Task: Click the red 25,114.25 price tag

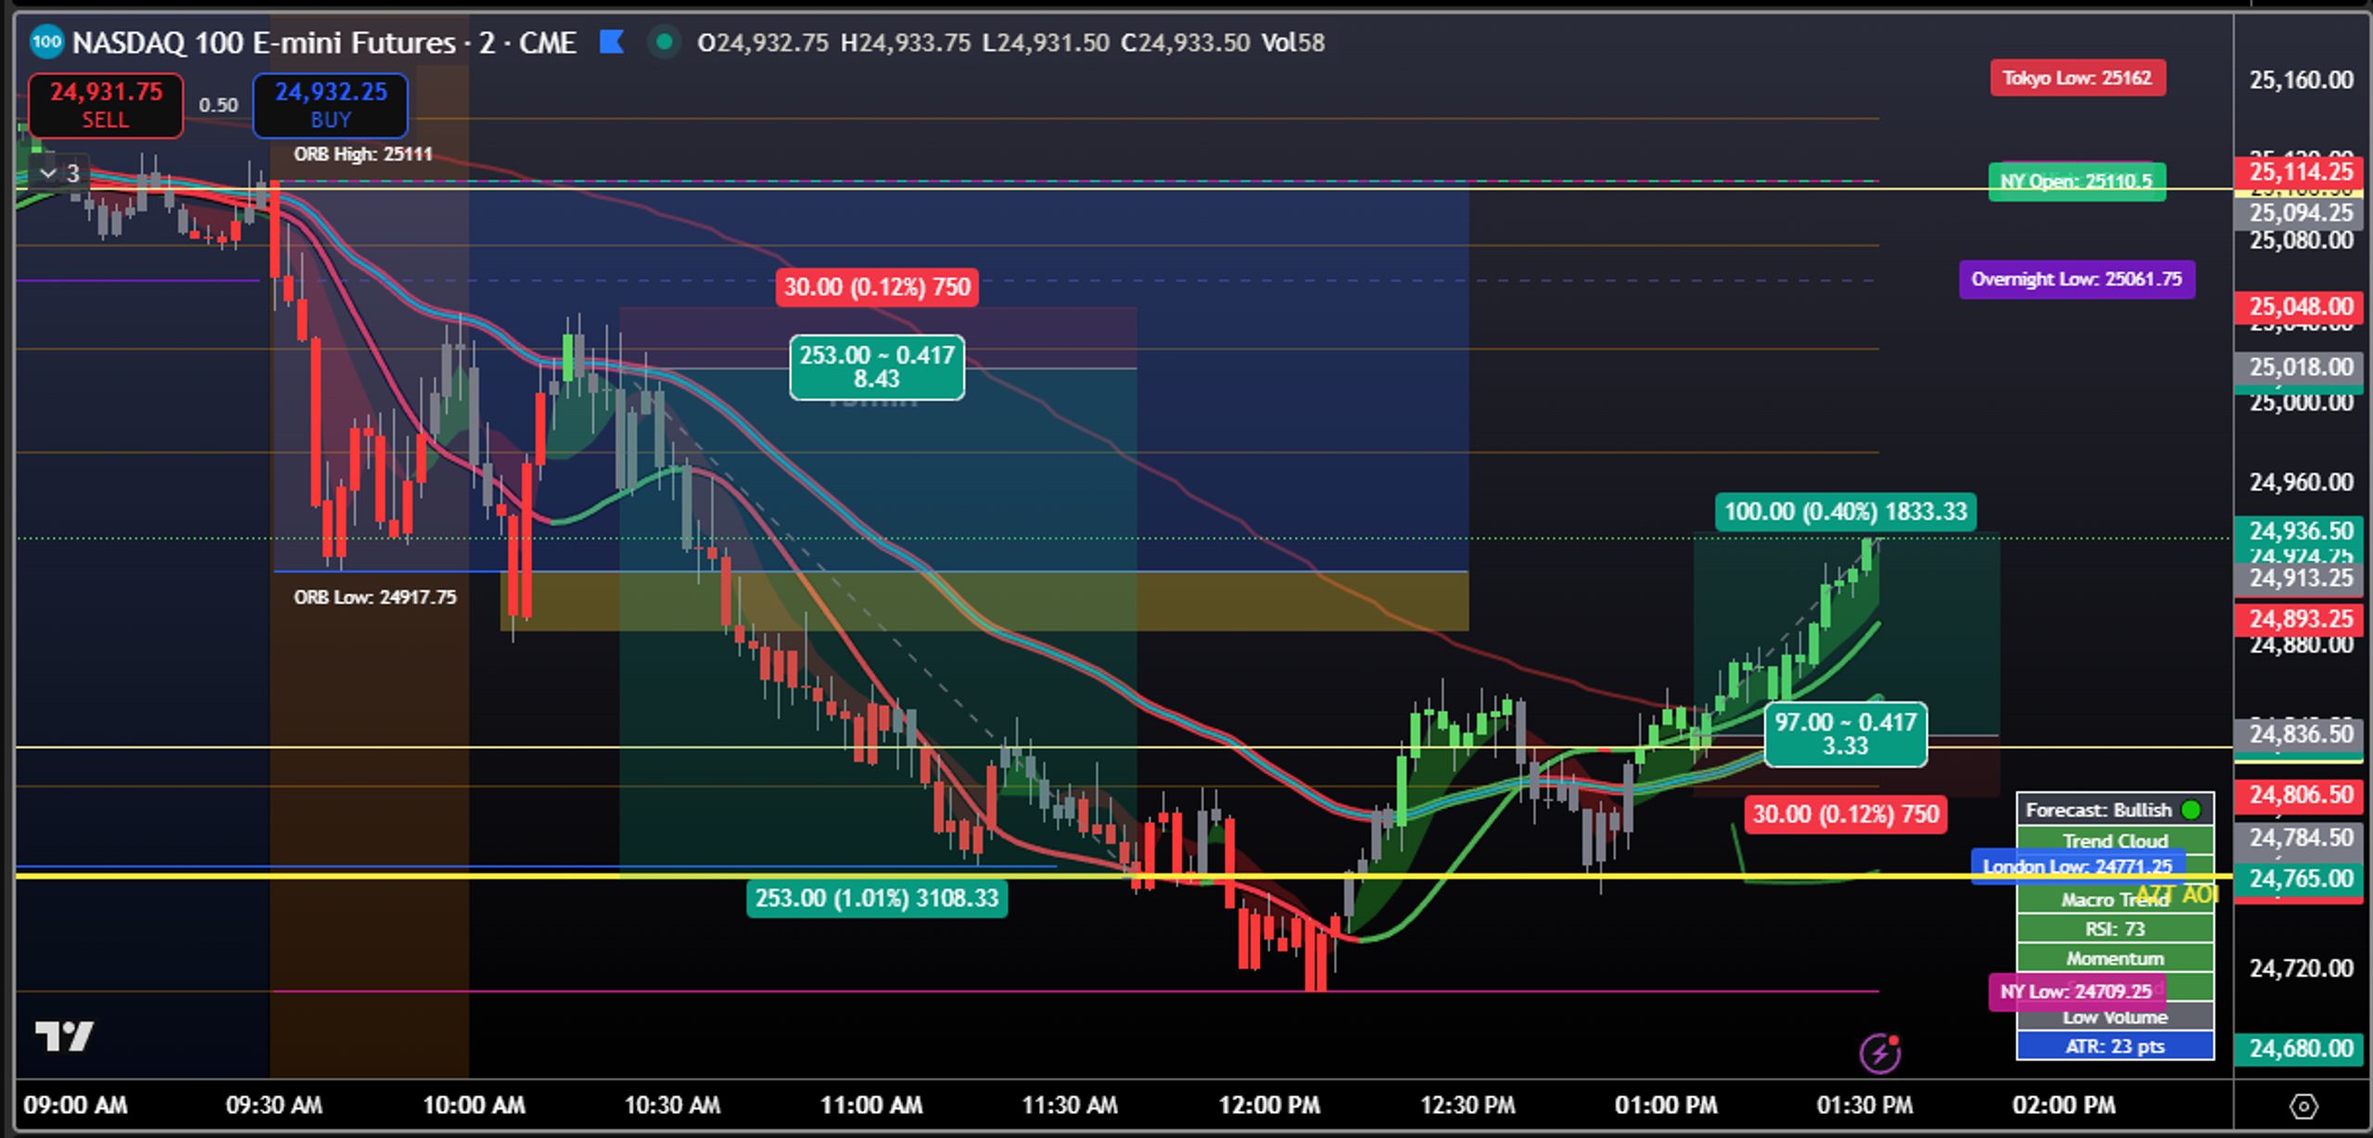Action: 2301,171
